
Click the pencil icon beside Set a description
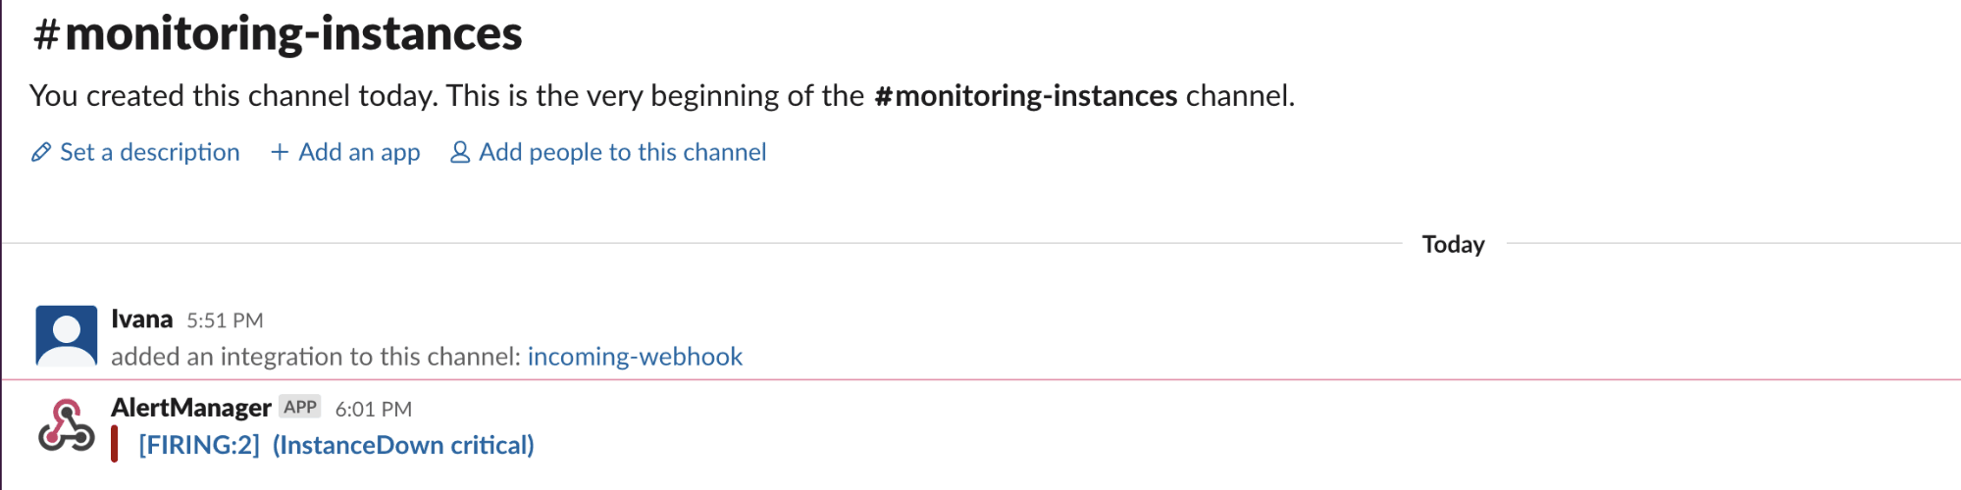click(x=41, y=153)
